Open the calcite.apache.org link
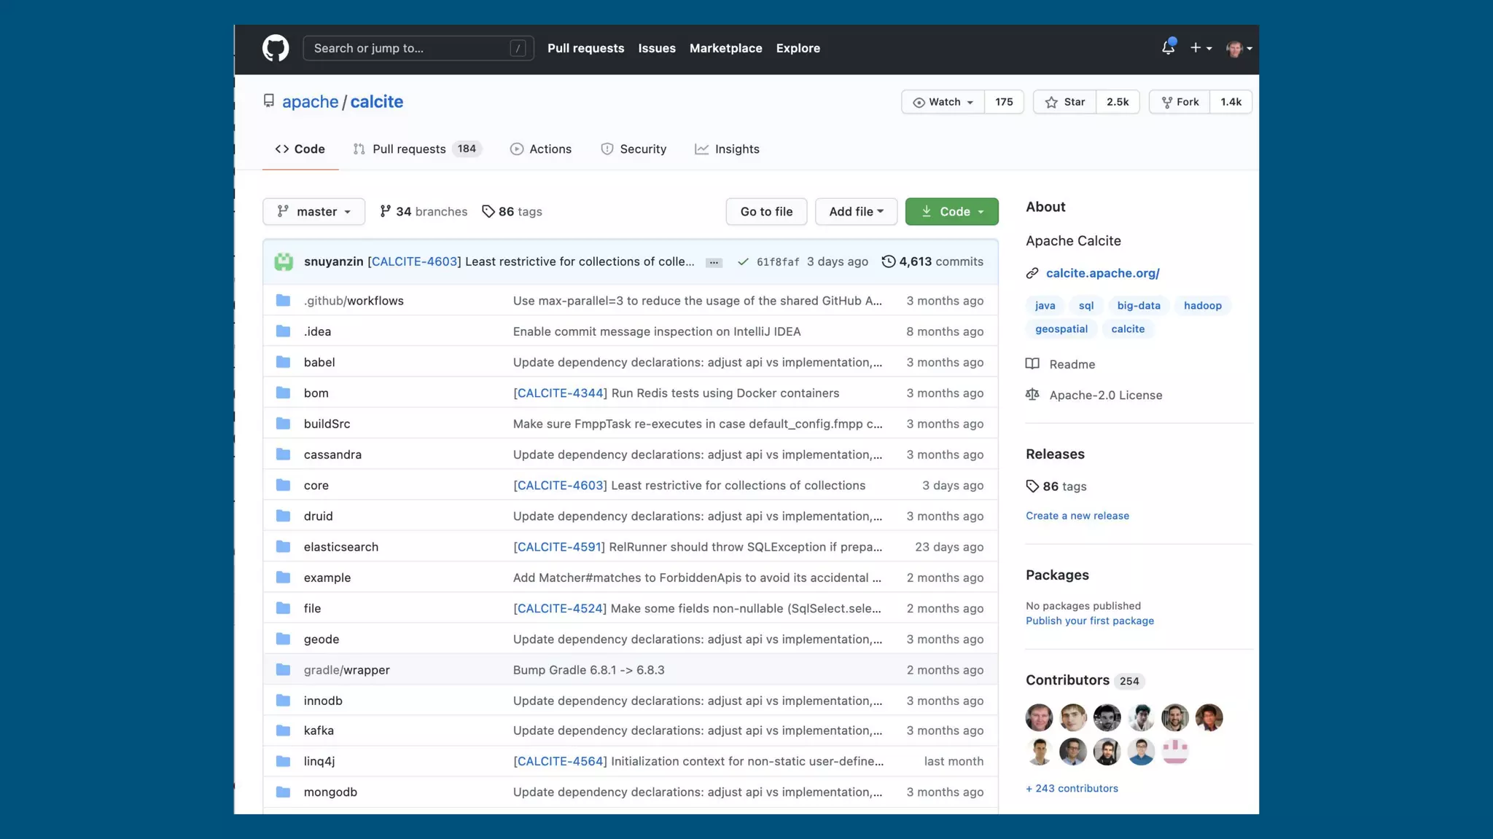Viewport: 1493px width, 839px height. [x=1102, y=273]
